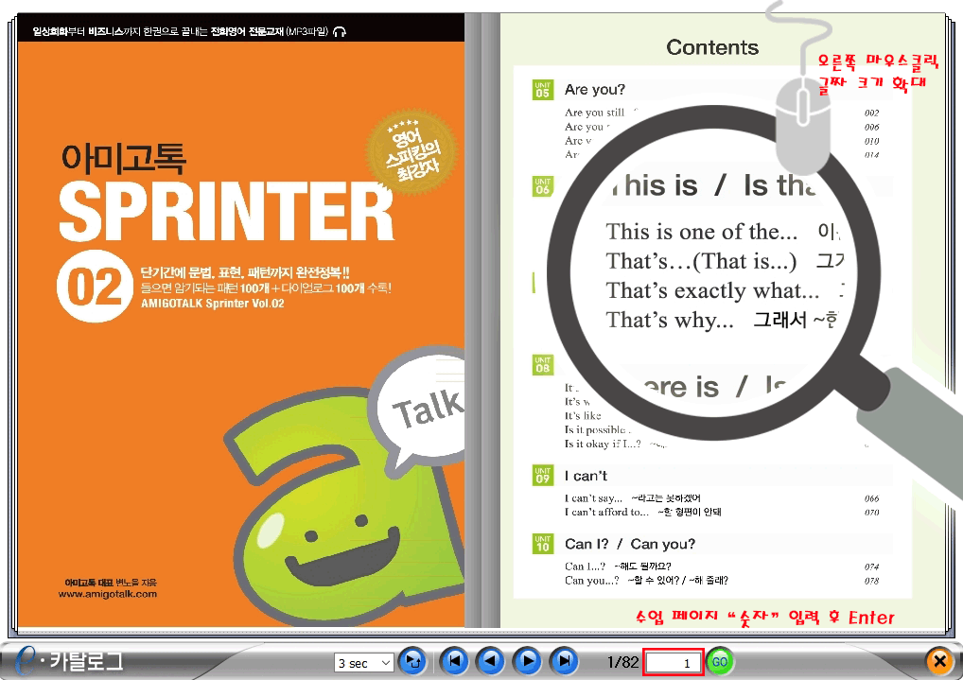Click page number 078 in contents

tap(871, 581)
